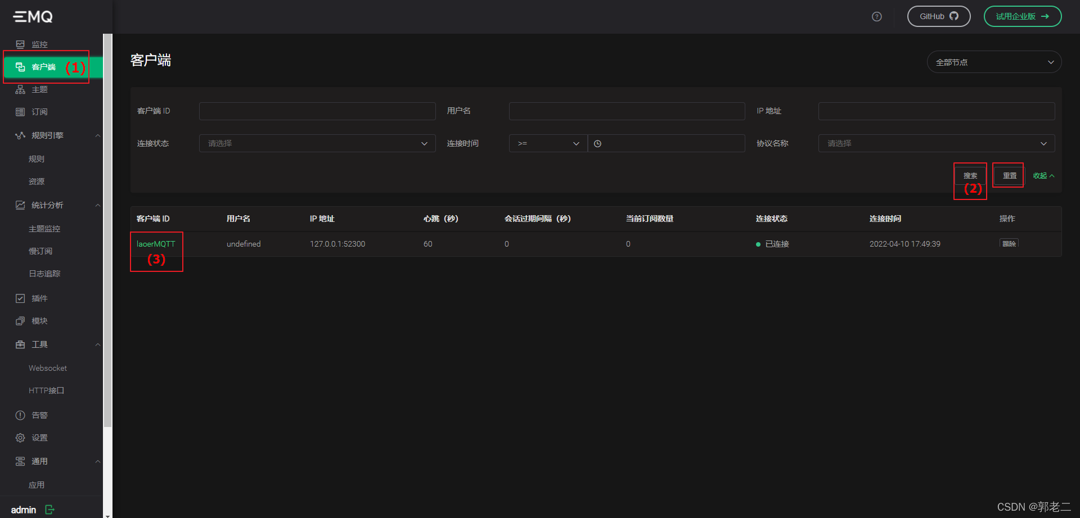Click 心跳 (秒) column header
Viewport: 1080px width, 518px height.
coord(441,219)
